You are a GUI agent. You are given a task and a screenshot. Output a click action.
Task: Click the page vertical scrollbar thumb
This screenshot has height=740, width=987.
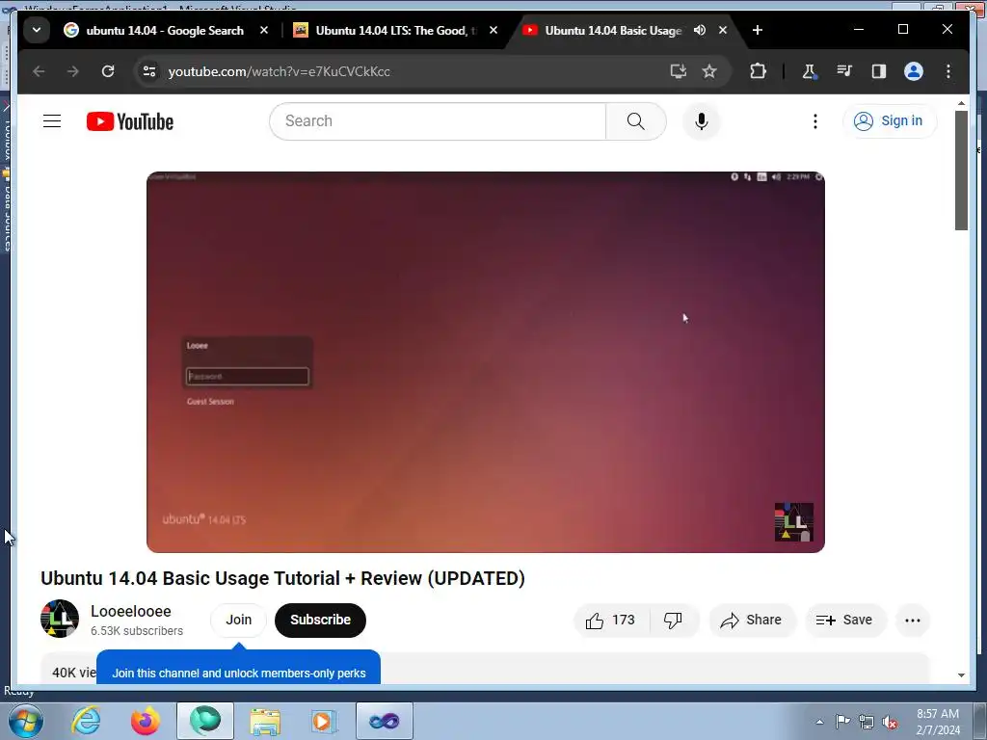tap(961, 171)
